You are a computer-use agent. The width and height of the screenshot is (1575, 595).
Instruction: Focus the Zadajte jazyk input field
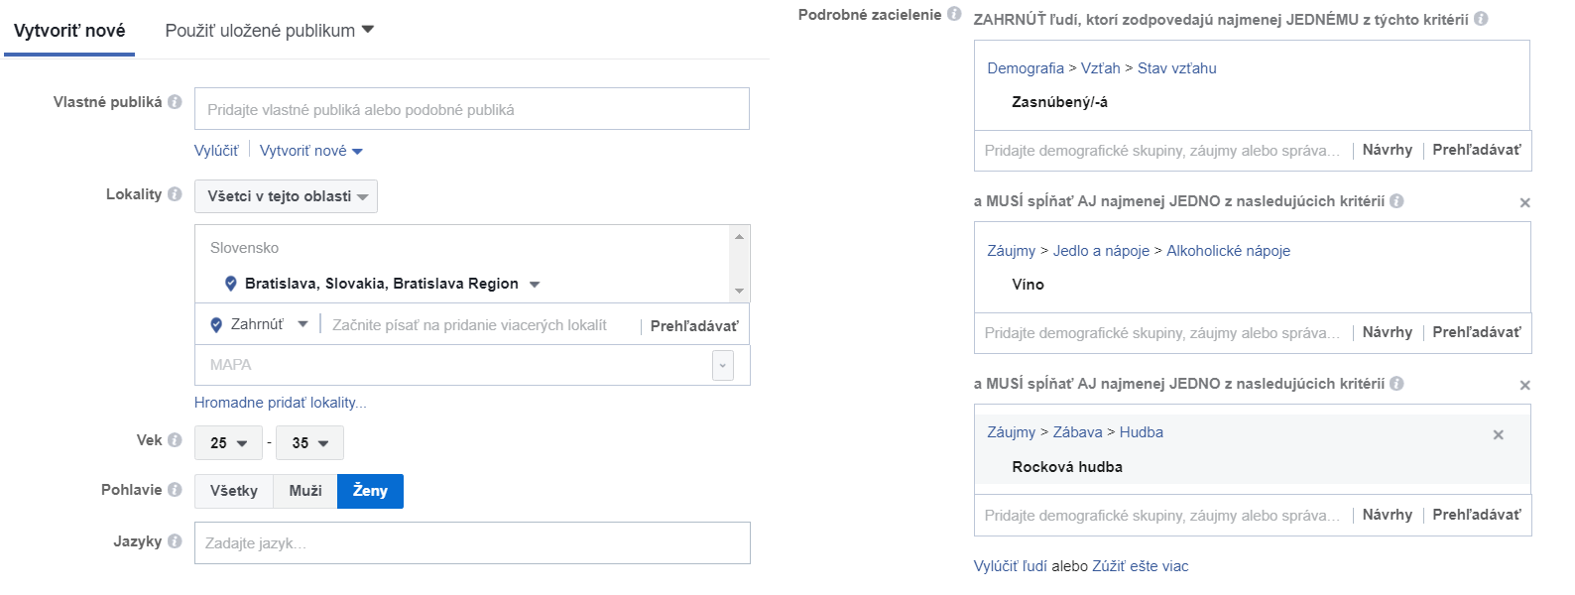[x=472, y=543]
